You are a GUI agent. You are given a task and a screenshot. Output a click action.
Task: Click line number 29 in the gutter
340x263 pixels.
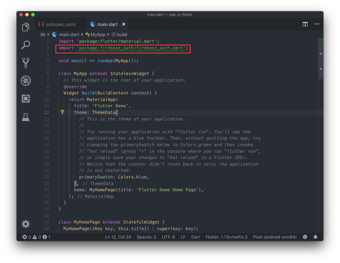pos(46,222)
